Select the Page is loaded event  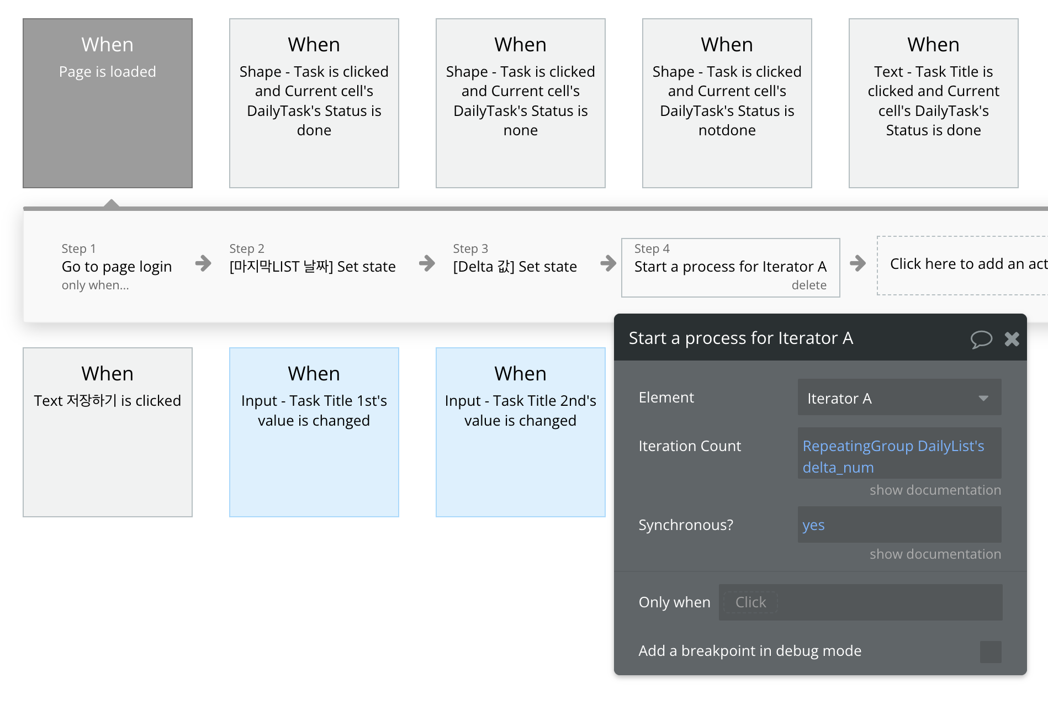(x=108, y=103)
